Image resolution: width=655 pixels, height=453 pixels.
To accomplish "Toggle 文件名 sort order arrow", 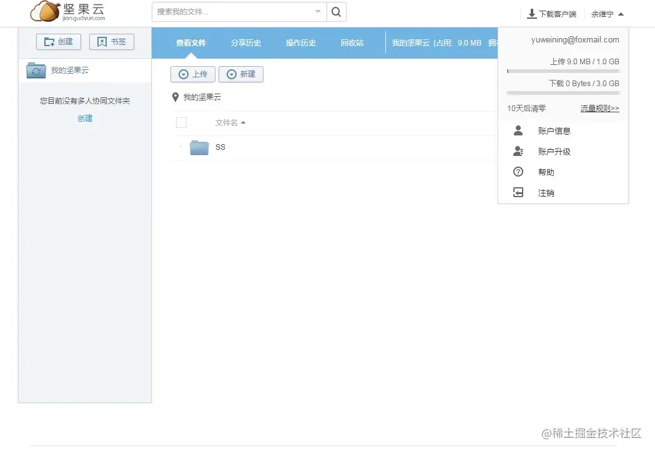I will [244, 122].
